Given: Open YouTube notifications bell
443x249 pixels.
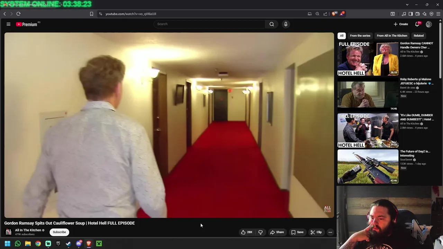Looking at the screenshot, I should (417, 24).
